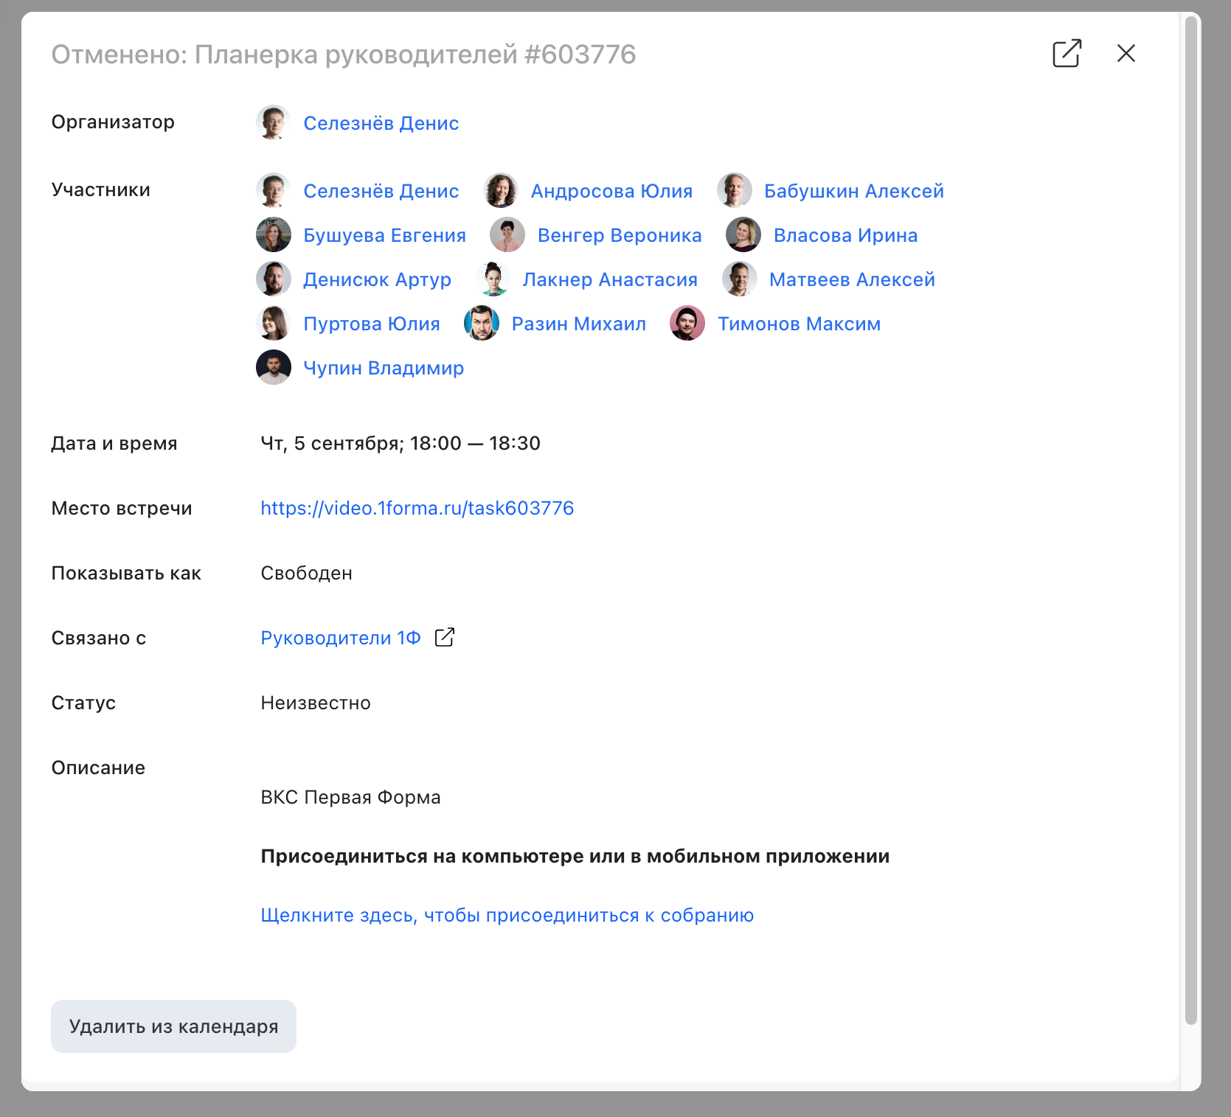Click avatar of Матвеев Алексей
The width and height of the screenshot is (1231, 1117).
[739, 279]
